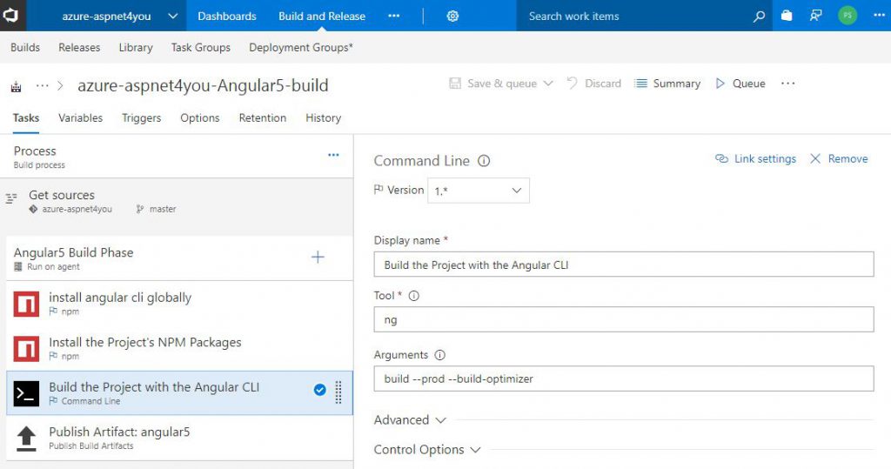Open more actions ellipsis beside Queue
This screenshot has width=891, height=469.
click(x=787, y=84)
